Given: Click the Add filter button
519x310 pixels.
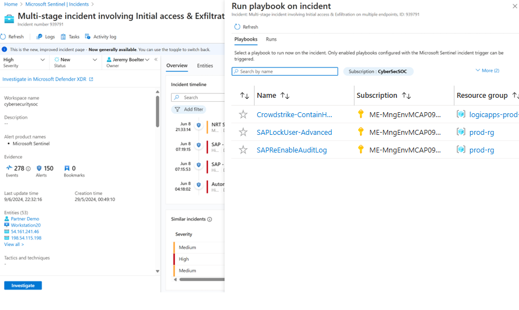Looking at the screenshot, I should click(189, 109).
